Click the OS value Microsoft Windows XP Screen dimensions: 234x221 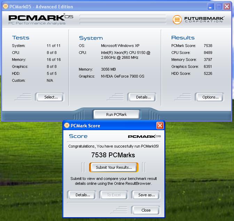120,46
